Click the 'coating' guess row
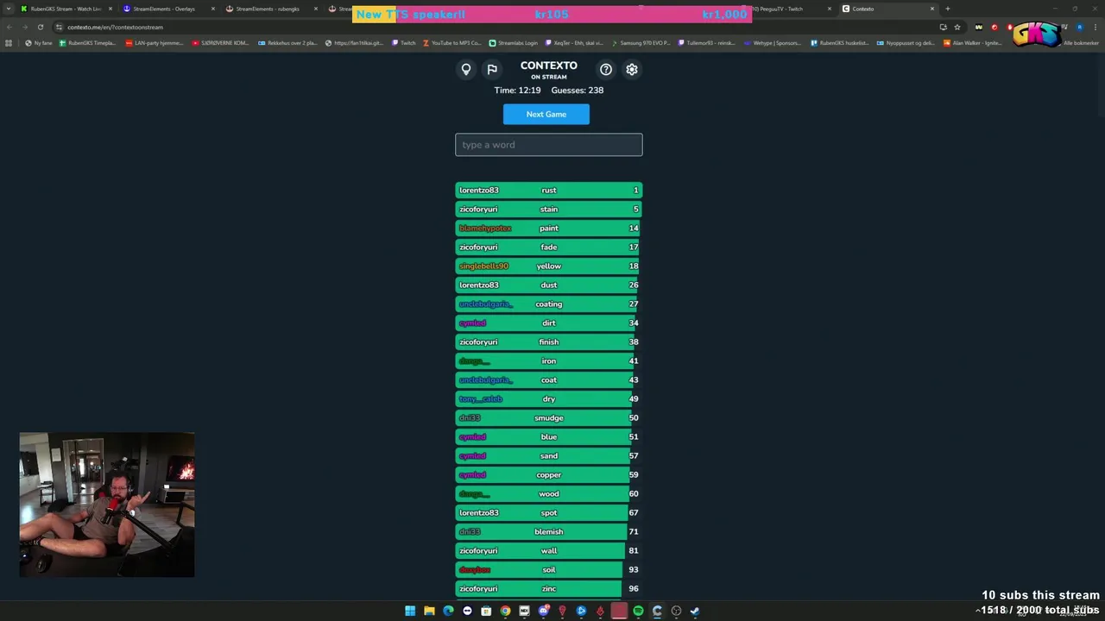Viewport: 1105px width, 621px height. click(x=549, y=304)
